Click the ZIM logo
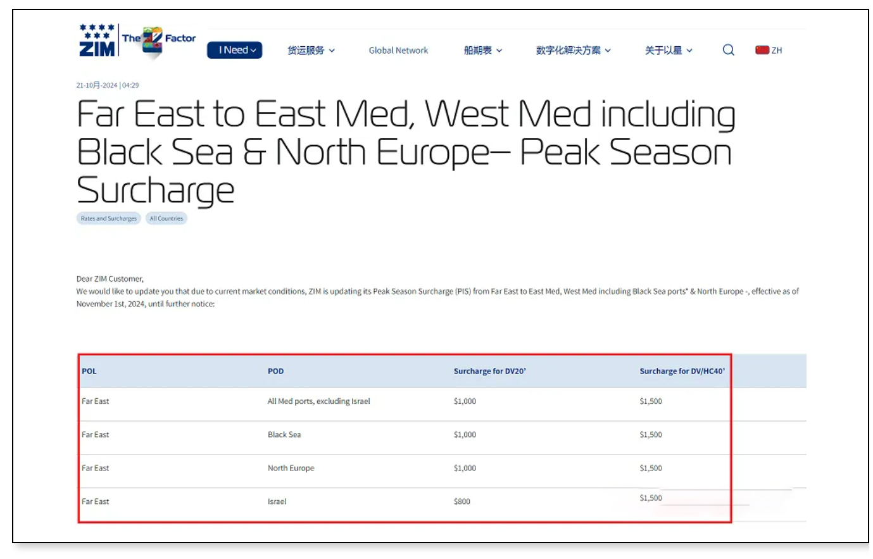 pos(97,40)
